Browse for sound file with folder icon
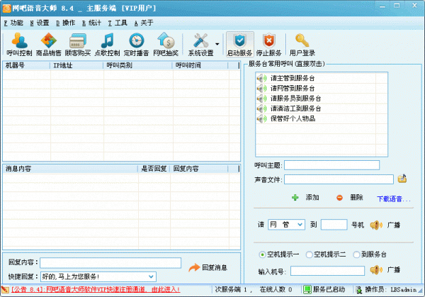425x297 pixels. tap(402, 179)
